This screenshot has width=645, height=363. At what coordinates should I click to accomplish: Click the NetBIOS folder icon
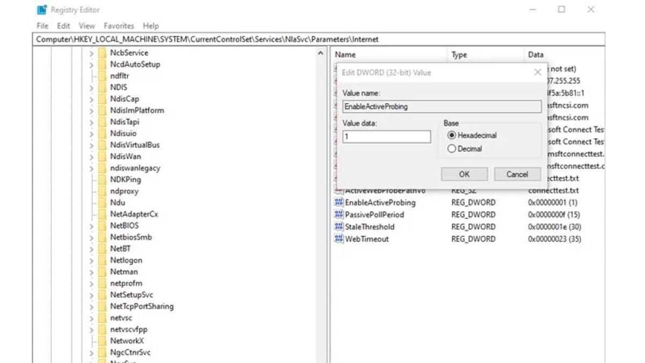coord(104,225)
